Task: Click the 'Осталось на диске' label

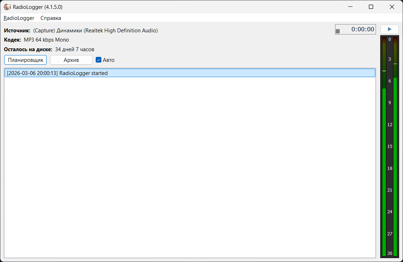Action: (28, 49)
